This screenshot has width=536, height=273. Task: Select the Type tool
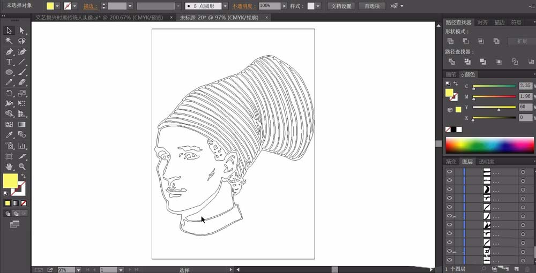[9, 62]
